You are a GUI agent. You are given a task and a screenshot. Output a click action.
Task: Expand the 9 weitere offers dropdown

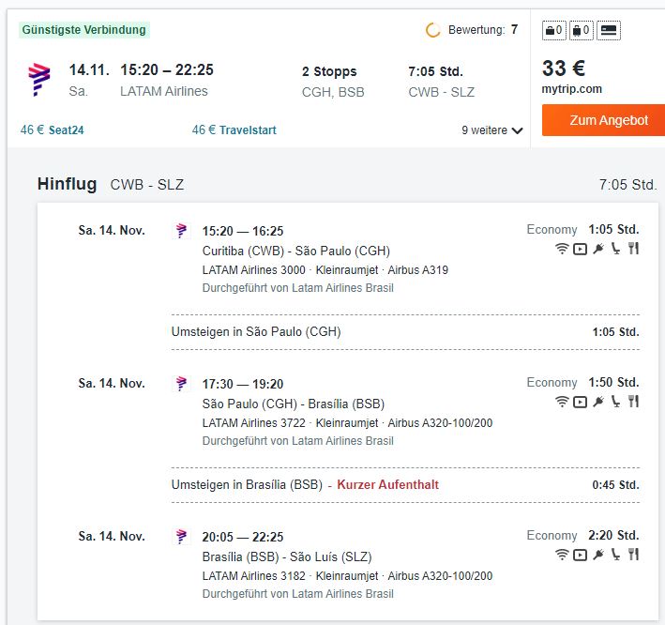point(492,130)
